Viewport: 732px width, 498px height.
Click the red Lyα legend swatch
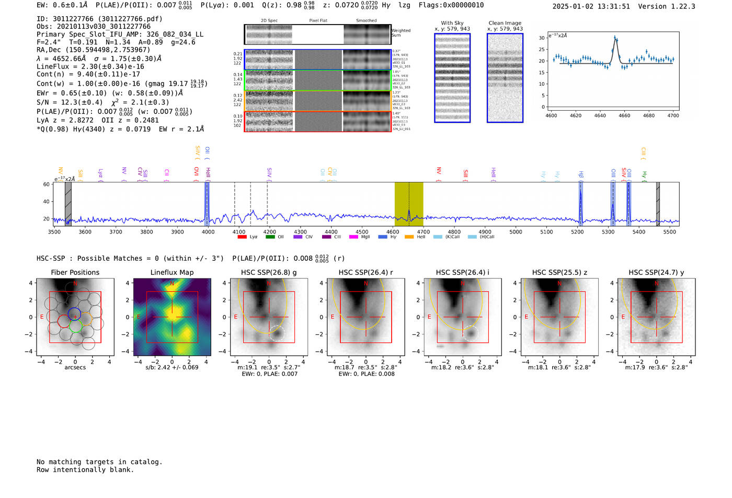[x=242, y=237]
